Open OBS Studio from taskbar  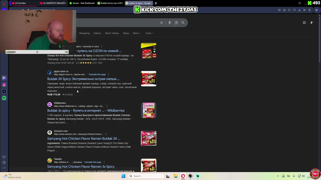click(190, 176)
